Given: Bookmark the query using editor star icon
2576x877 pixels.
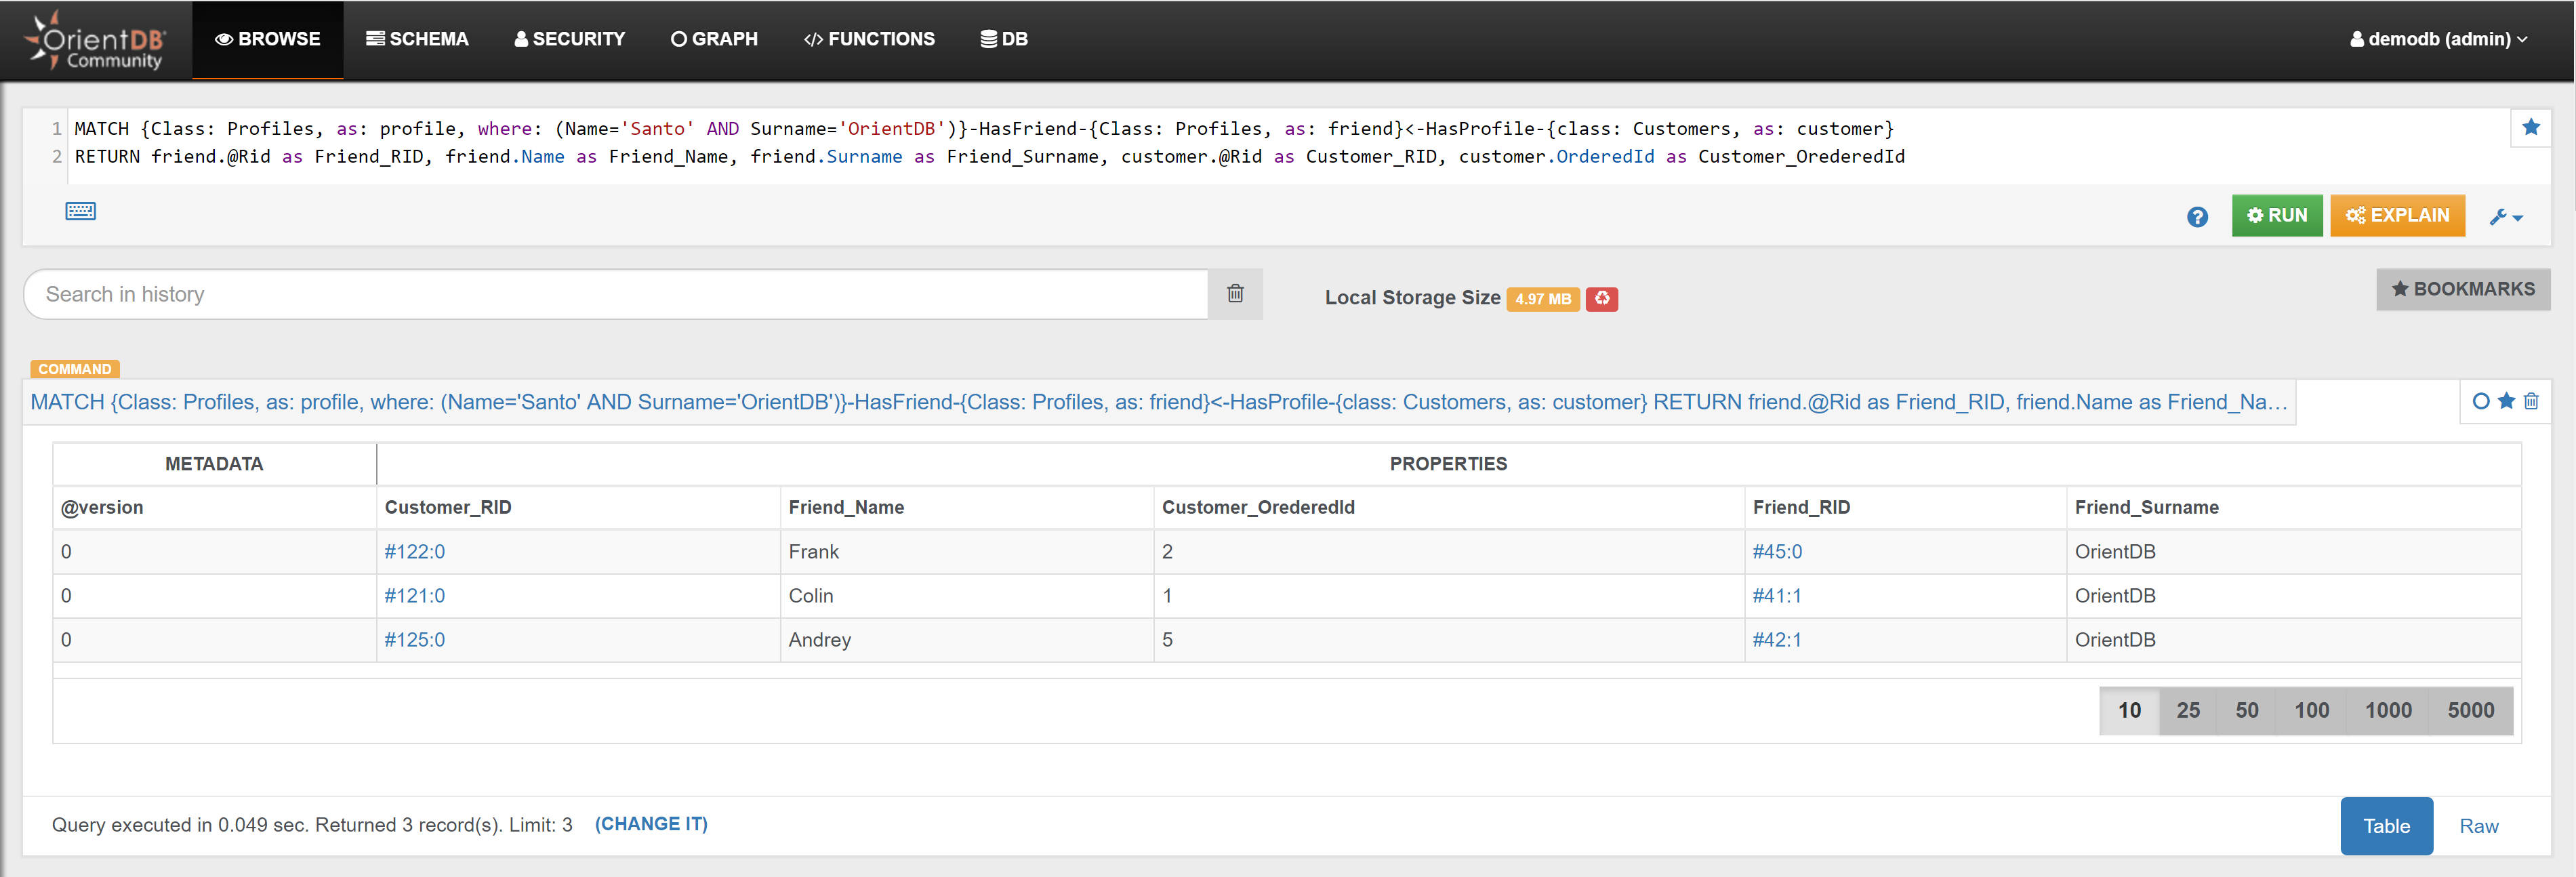Looking at the screenshot, I should [2530, 127].
